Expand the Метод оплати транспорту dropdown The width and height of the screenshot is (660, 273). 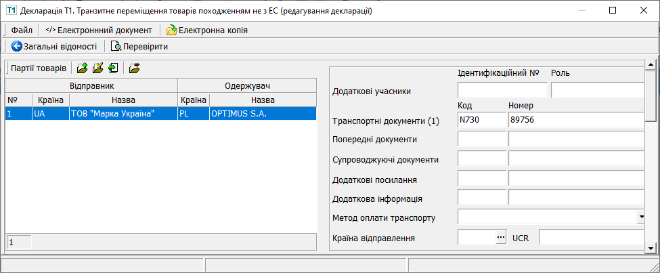pyautogui.click(x=640, y=217)
